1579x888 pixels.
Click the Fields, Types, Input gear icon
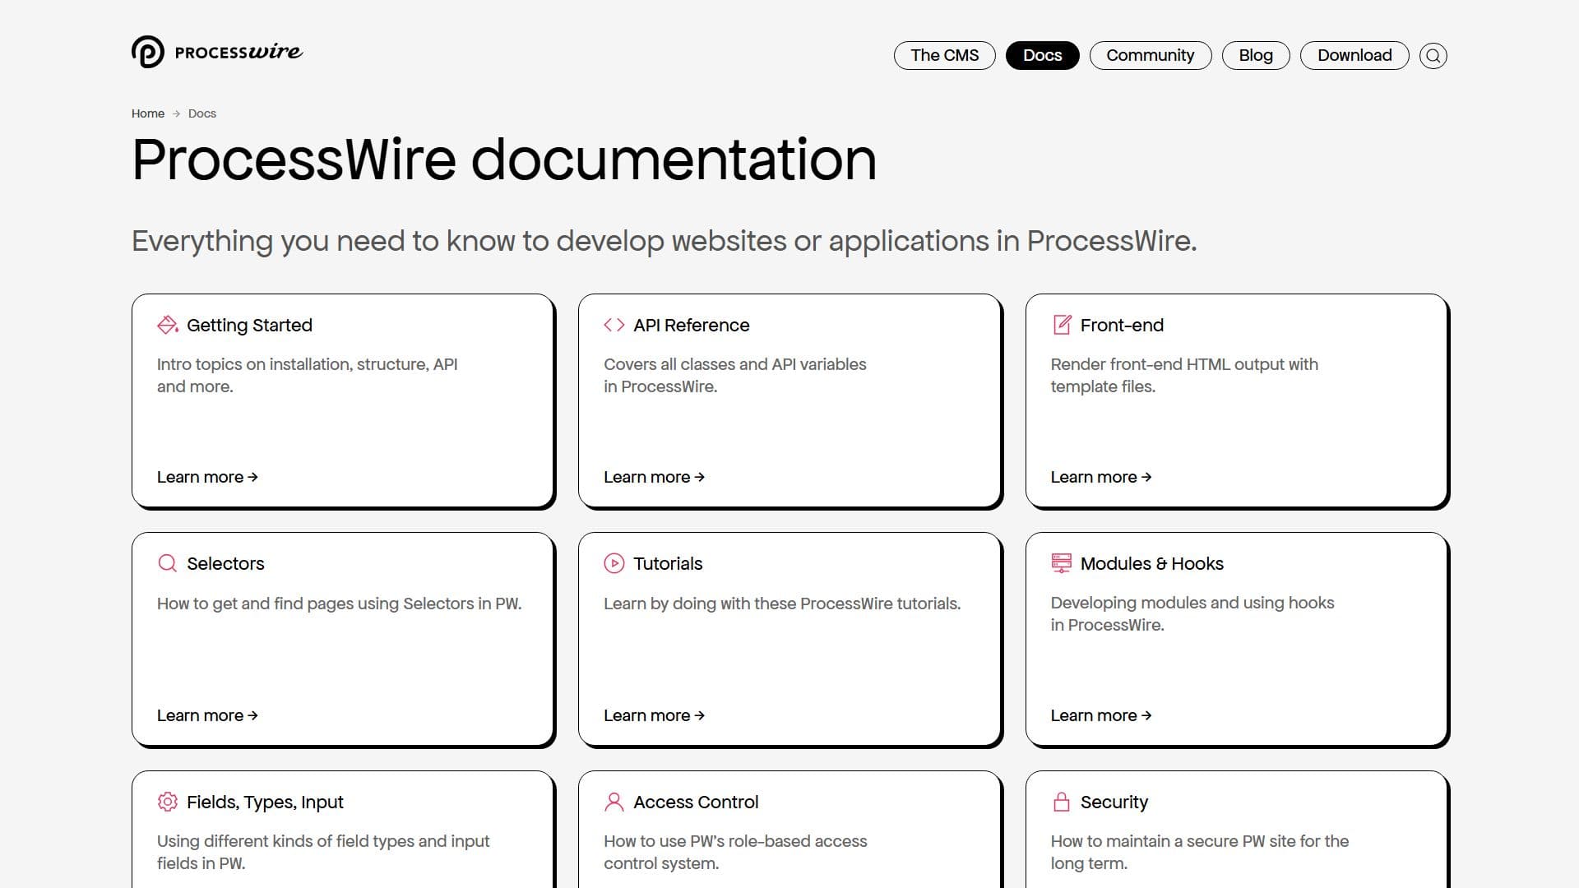point(168,802)
